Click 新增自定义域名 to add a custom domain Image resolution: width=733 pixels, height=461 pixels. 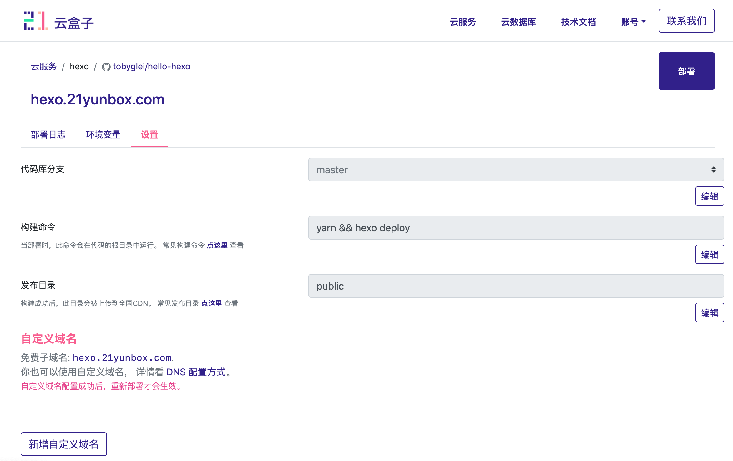(63, 444)
